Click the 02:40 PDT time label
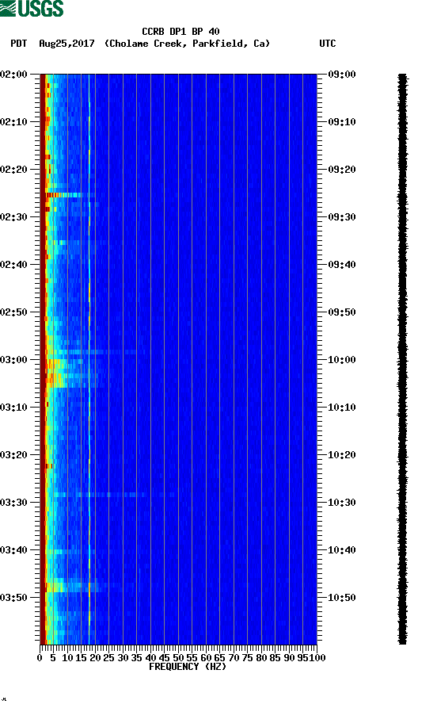 click(x=14, y=265)
